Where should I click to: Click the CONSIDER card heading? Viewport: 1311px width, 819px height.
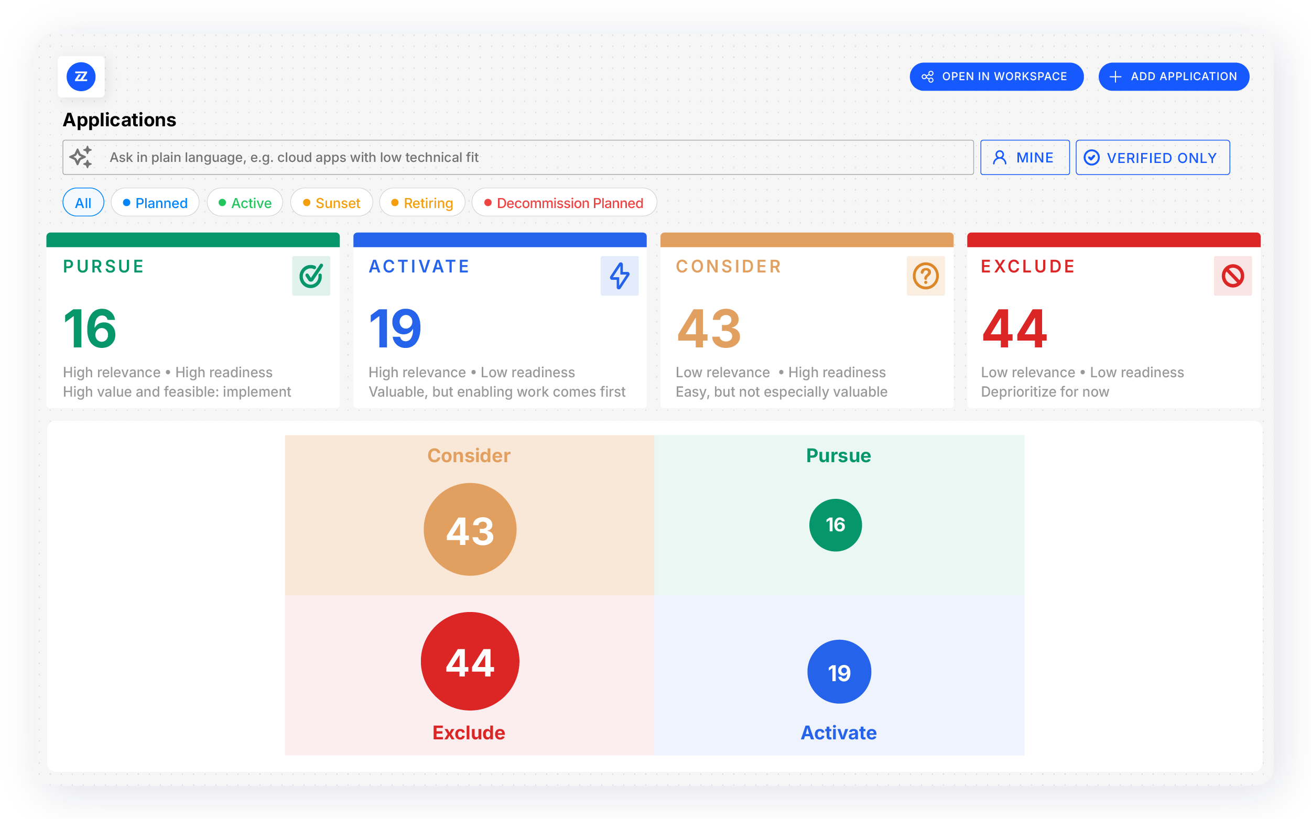point(729,267)
